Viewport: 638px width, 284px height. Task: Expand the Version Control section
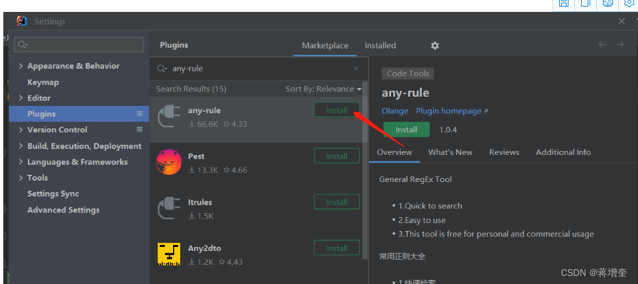point(21,130)
